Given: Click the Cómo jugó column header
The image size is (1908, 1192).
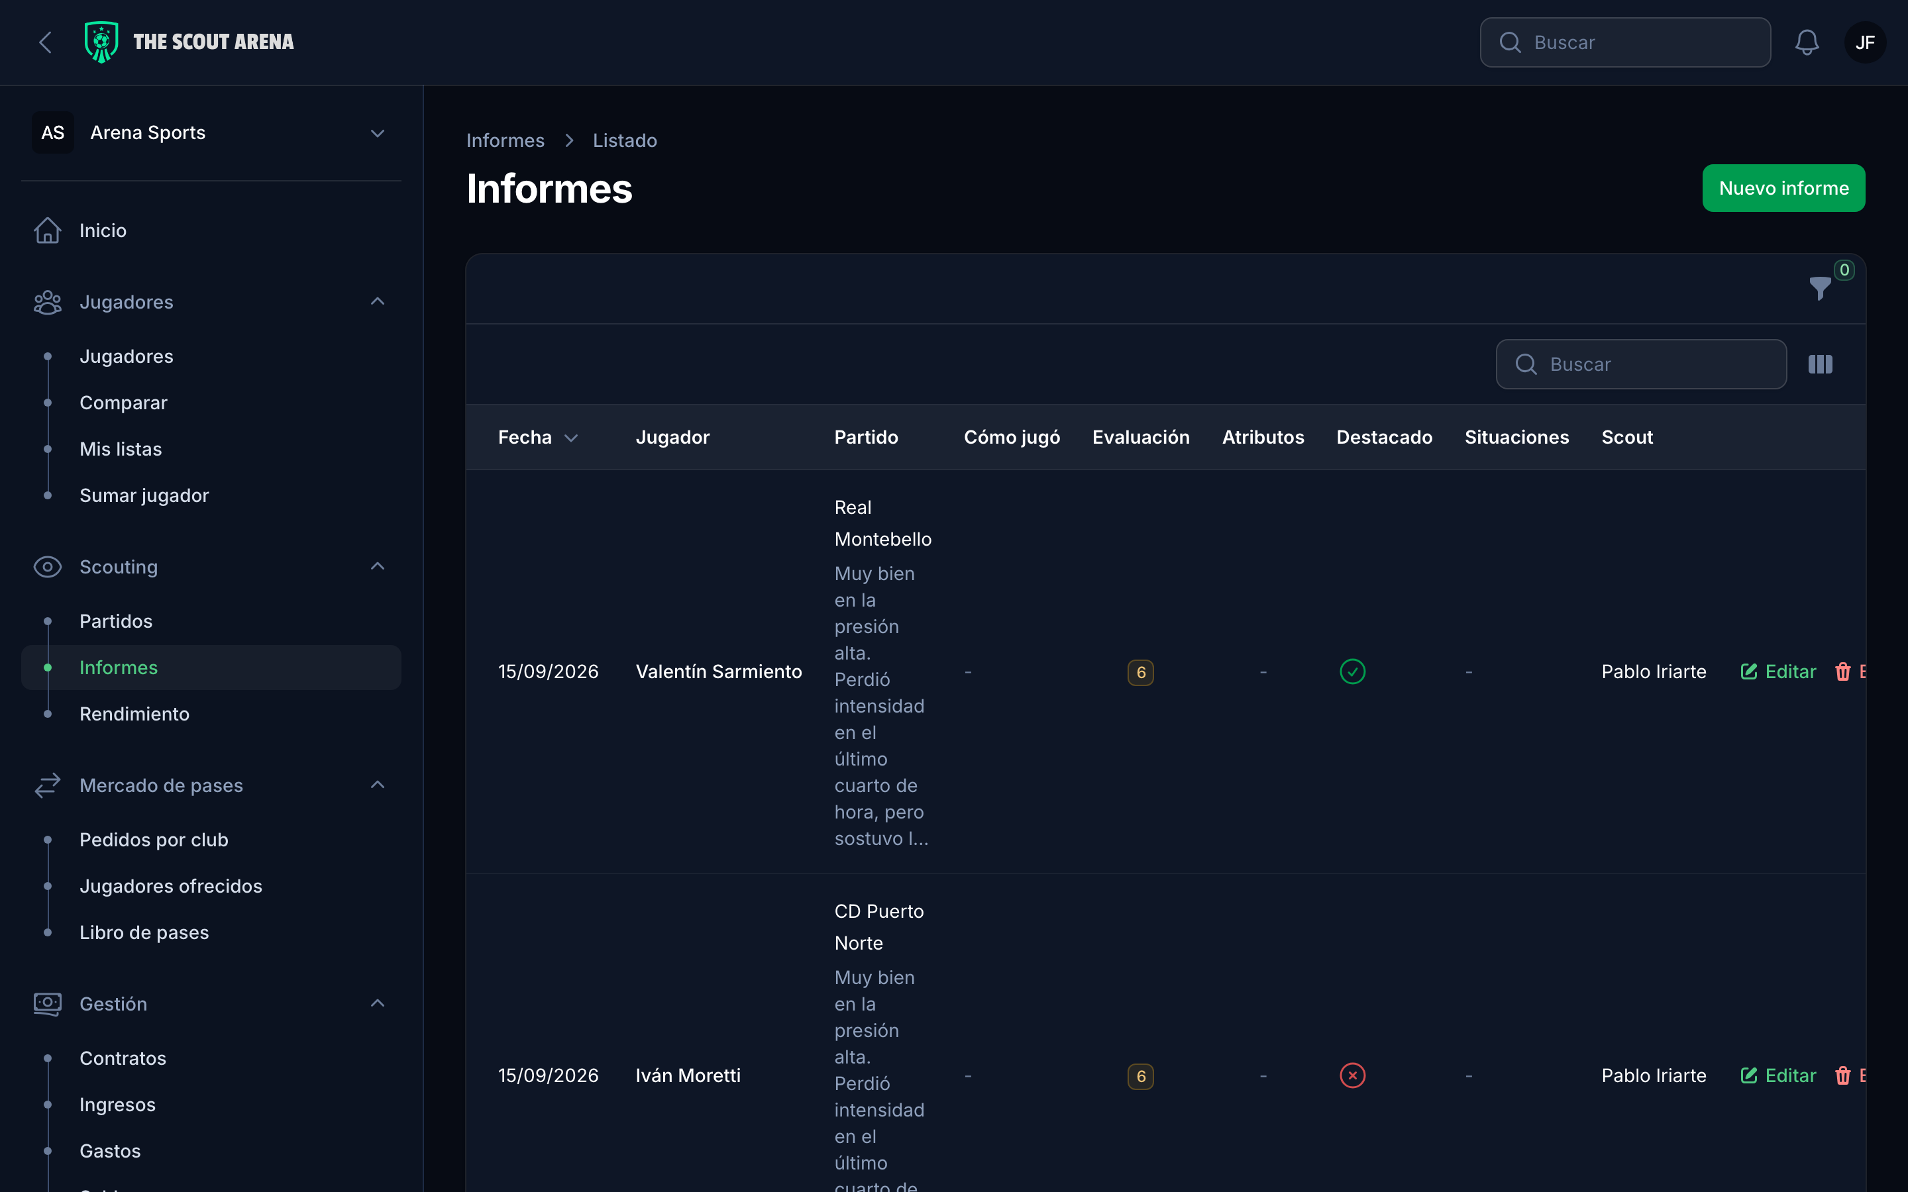Looking at the screenshot, I should 1012,438.
